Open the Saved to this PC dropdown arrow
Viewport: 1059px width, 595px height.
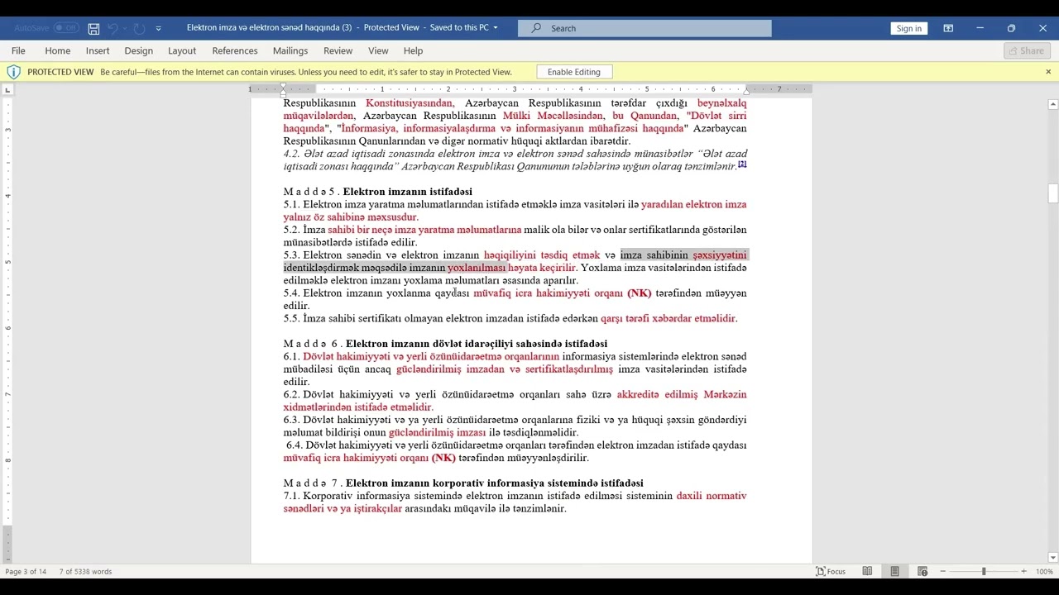pos(496,28)
